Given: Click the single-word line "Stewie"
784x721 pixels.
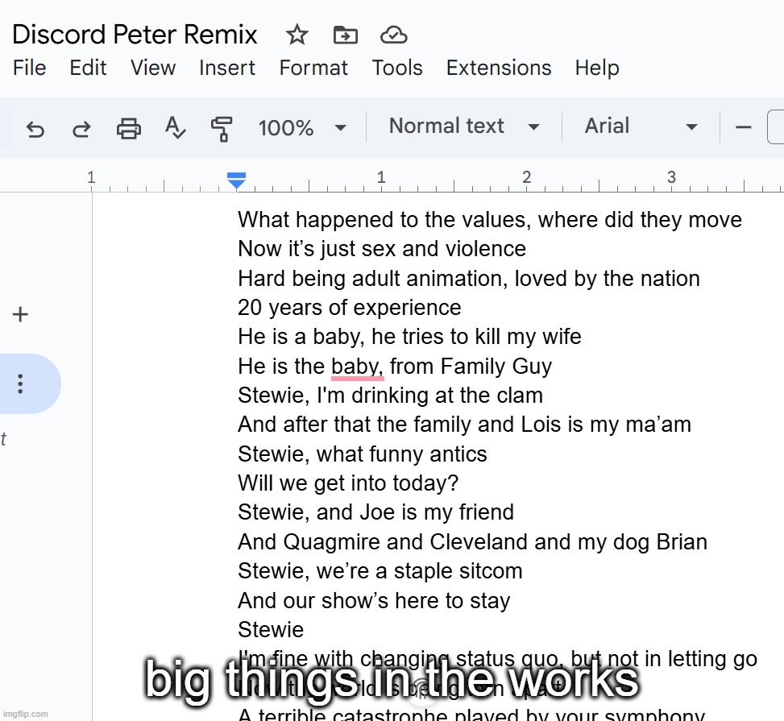Looking at the screenshot, I should click(x=271, y=630).
